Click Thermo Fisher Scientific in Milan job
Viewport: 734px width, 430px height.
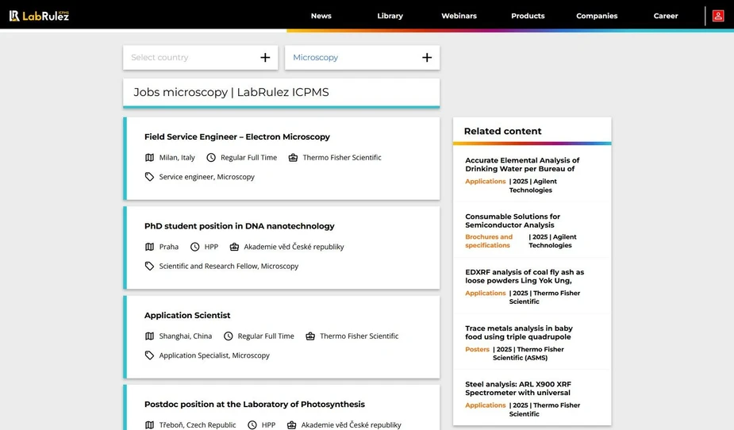click(342, 158)
